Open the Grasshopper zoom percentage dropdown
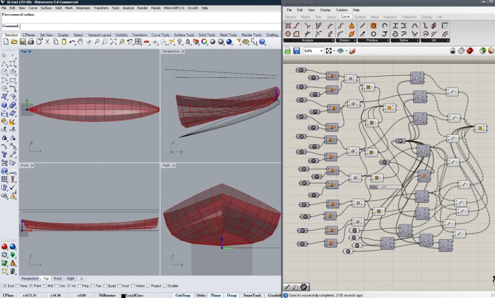 [320, 51]
